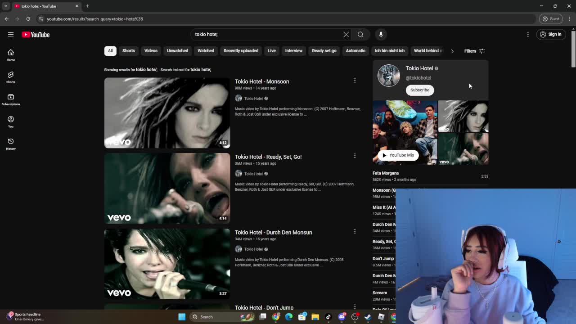Screen dimensions: 576x324
Task: Play the YouTube Mix playlist
Action: tap(398, 155)
